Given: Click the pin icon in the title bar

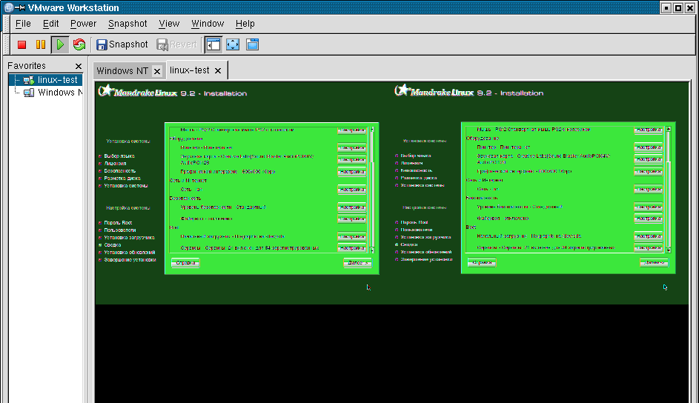Looking at the screenshot, I should [20, 7].
